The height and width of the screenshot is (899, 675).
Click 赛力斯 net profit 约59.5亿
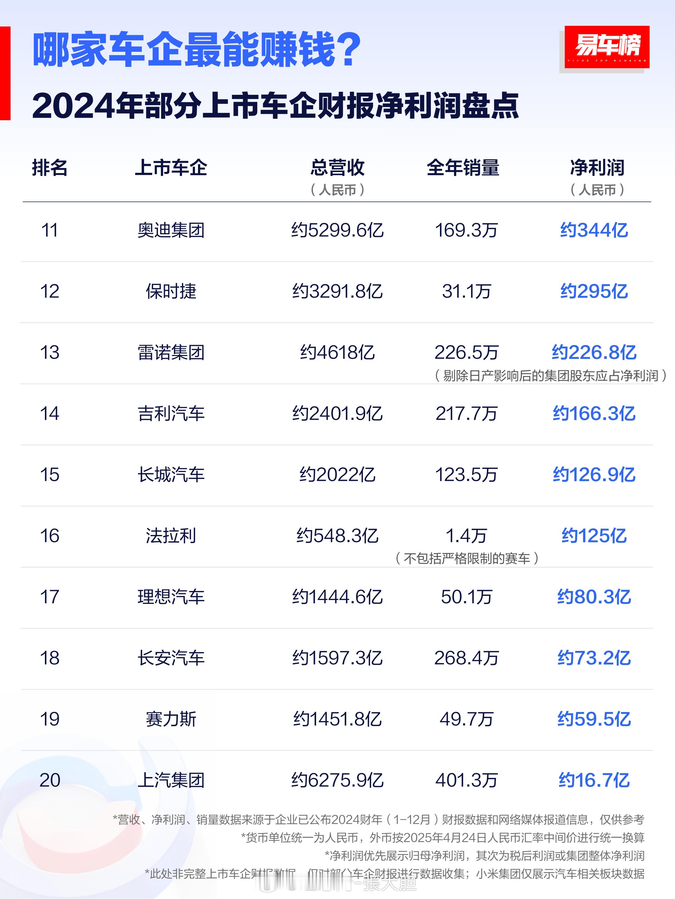pyautogui.click(x=594, y=719)
